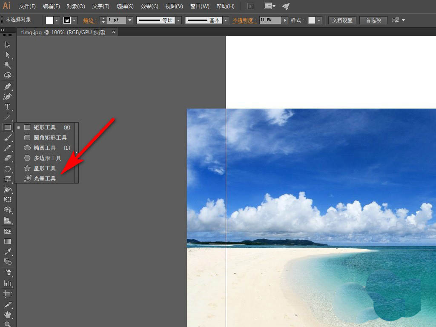The height and width of the screenshot is (327, 436).
Task: Open the 编辑(E) menu
Action: pyautogui.click(x=52, y=6)
